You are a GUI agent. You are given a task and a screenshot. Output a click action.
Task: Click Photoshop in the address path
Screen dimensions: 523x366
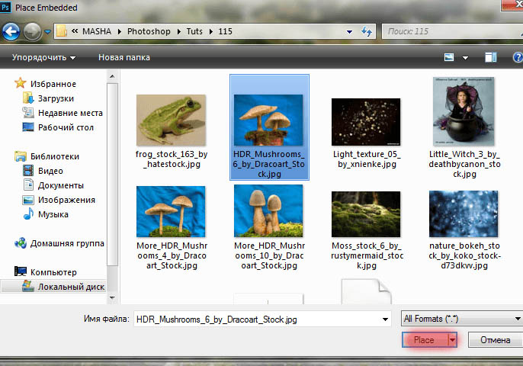(x=149, y=31)
